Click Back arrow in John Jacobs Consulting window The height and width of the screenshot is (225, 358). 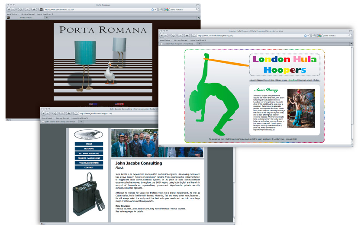click(x=44, y=113)
